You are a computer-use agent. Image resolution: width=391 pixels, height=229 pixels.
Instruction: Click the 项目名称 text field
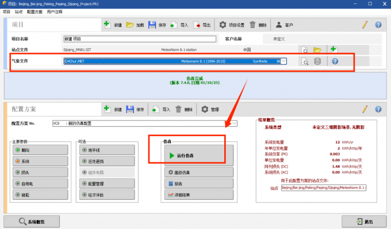pyautogui.click(x=140, y=39)
